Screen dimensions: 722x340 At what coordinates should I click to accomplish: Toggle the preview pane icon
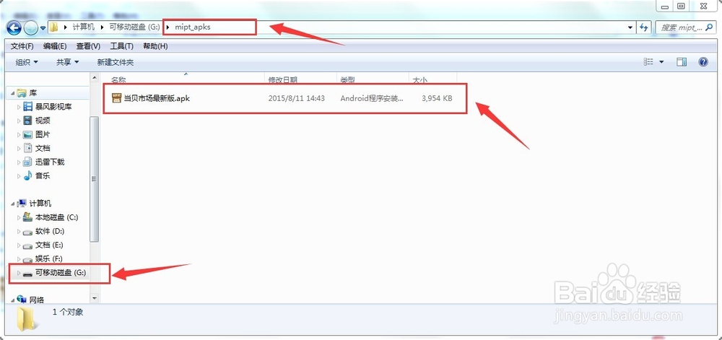pos(682,62)
